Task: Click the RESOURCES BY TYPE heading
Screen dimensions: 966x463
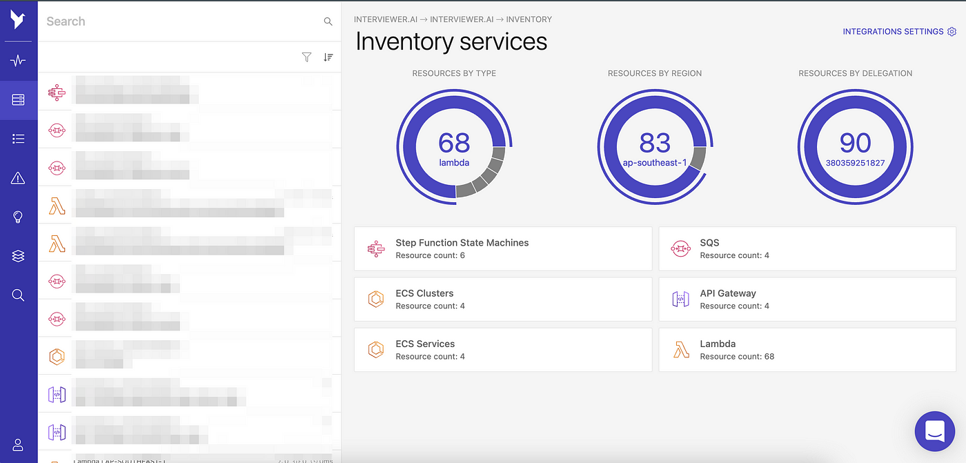Action: pos(454,73)
